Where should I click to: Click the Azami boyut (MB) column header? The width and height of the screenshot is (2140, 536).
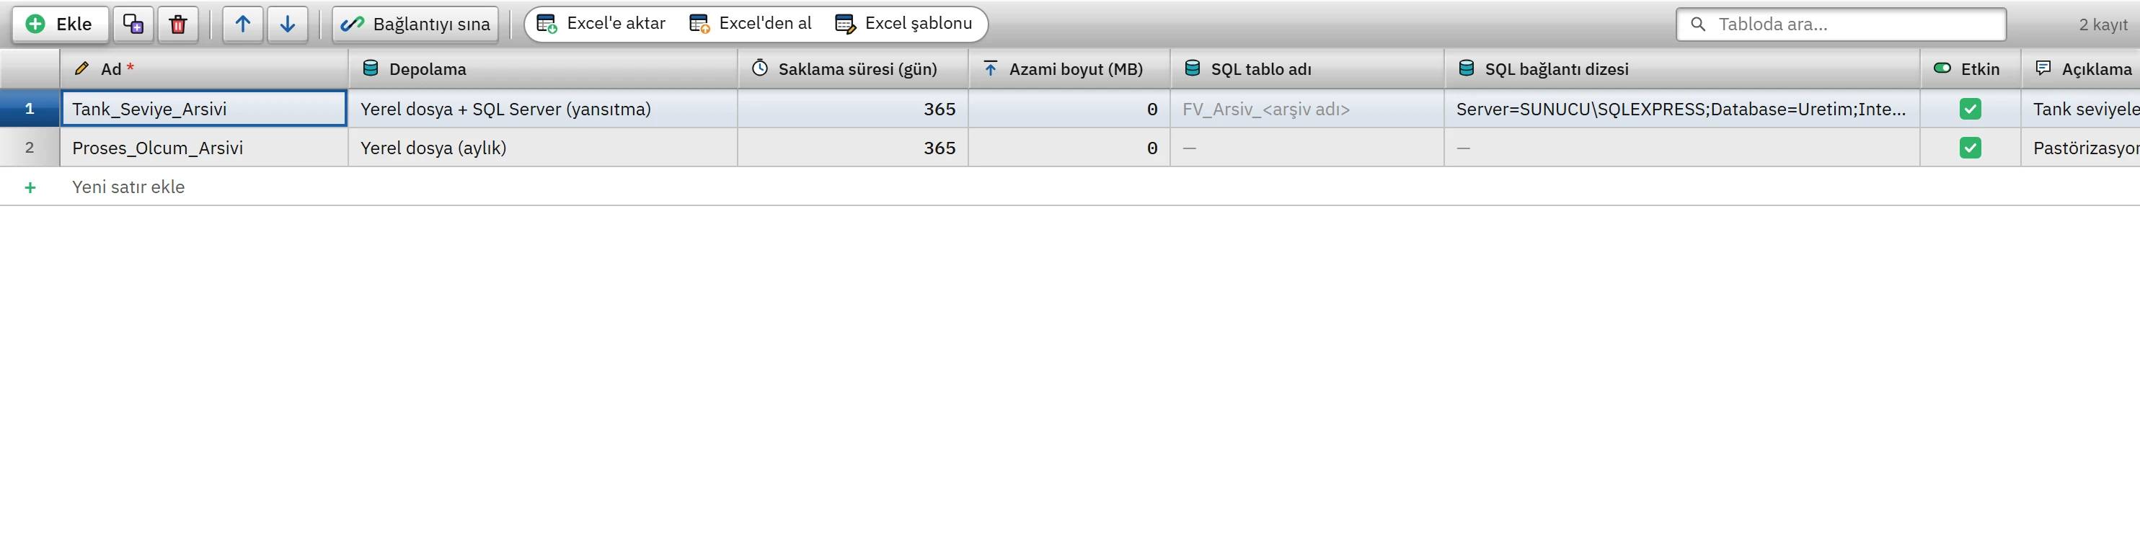pos(1069,69)
